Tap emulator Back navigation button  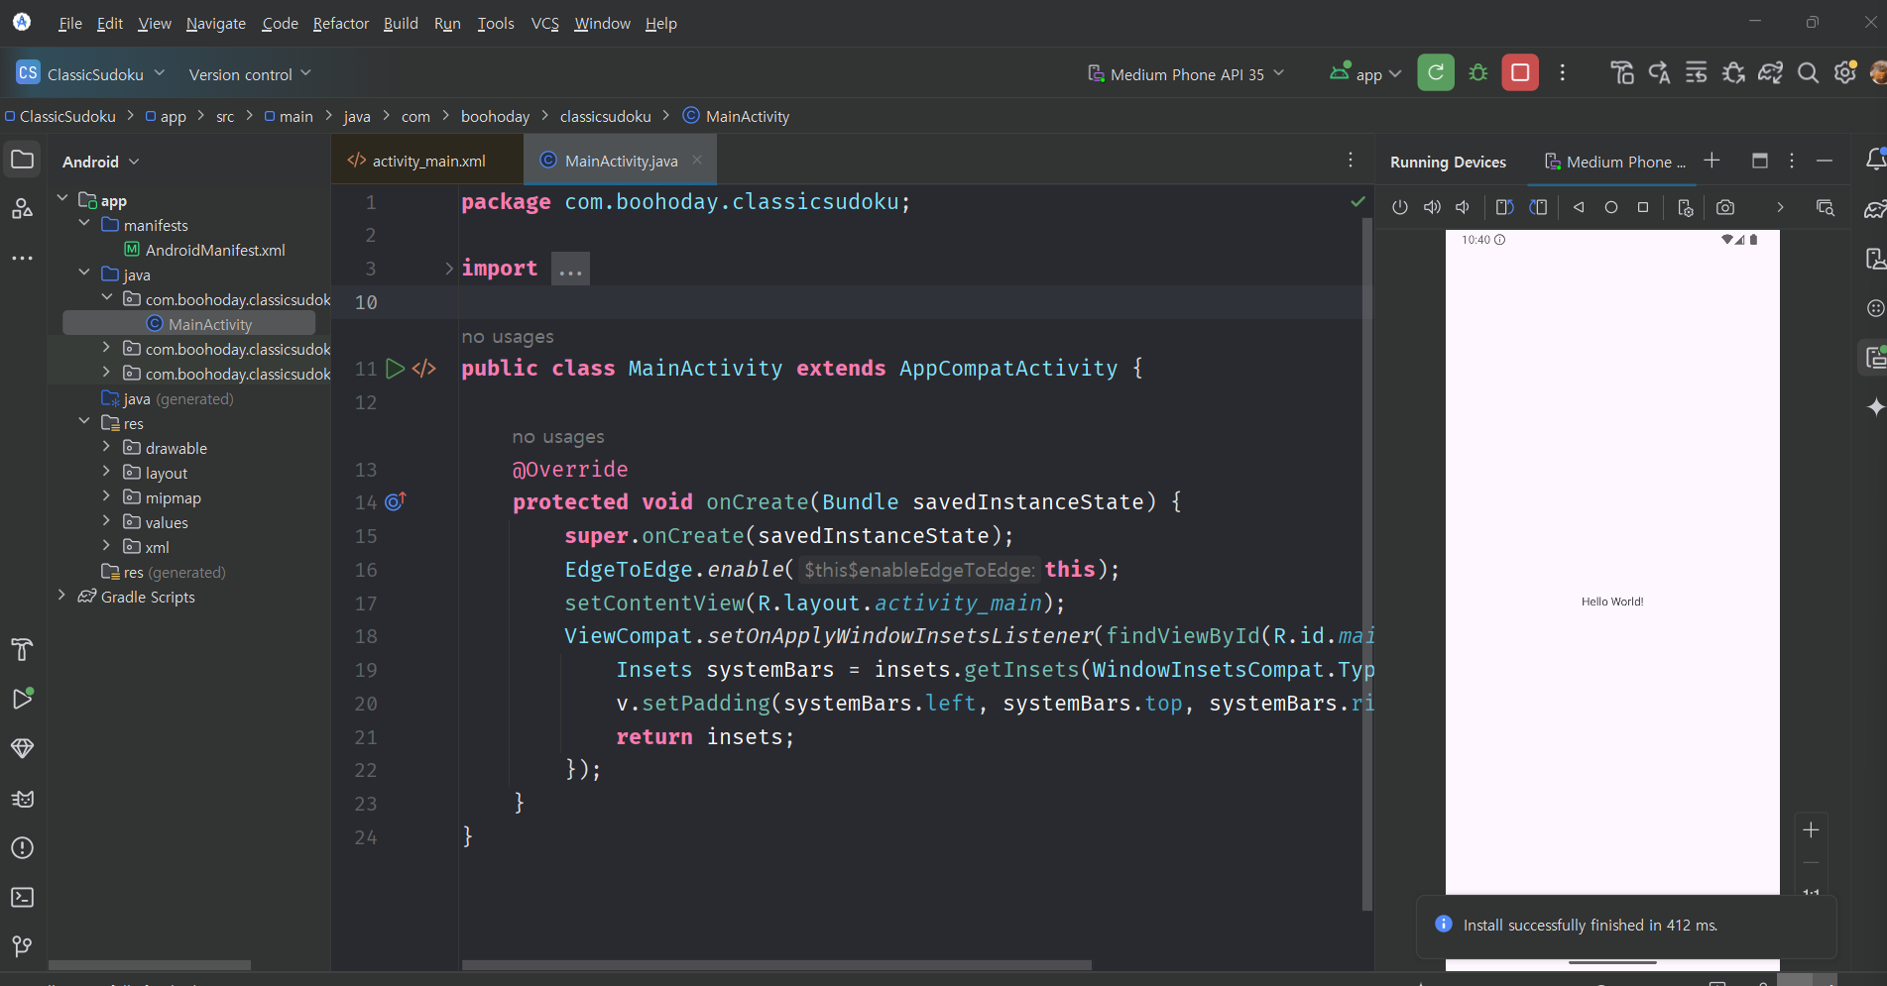[x=1579, y=207]
